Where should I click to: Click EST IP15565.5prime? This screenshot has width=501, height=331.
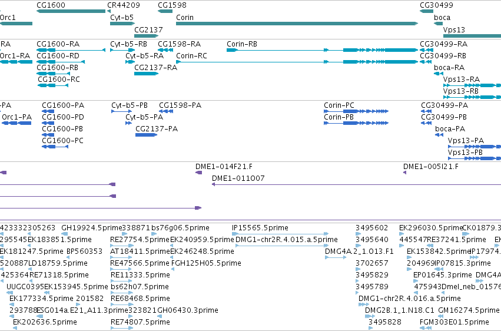click(x=280, y=234)
